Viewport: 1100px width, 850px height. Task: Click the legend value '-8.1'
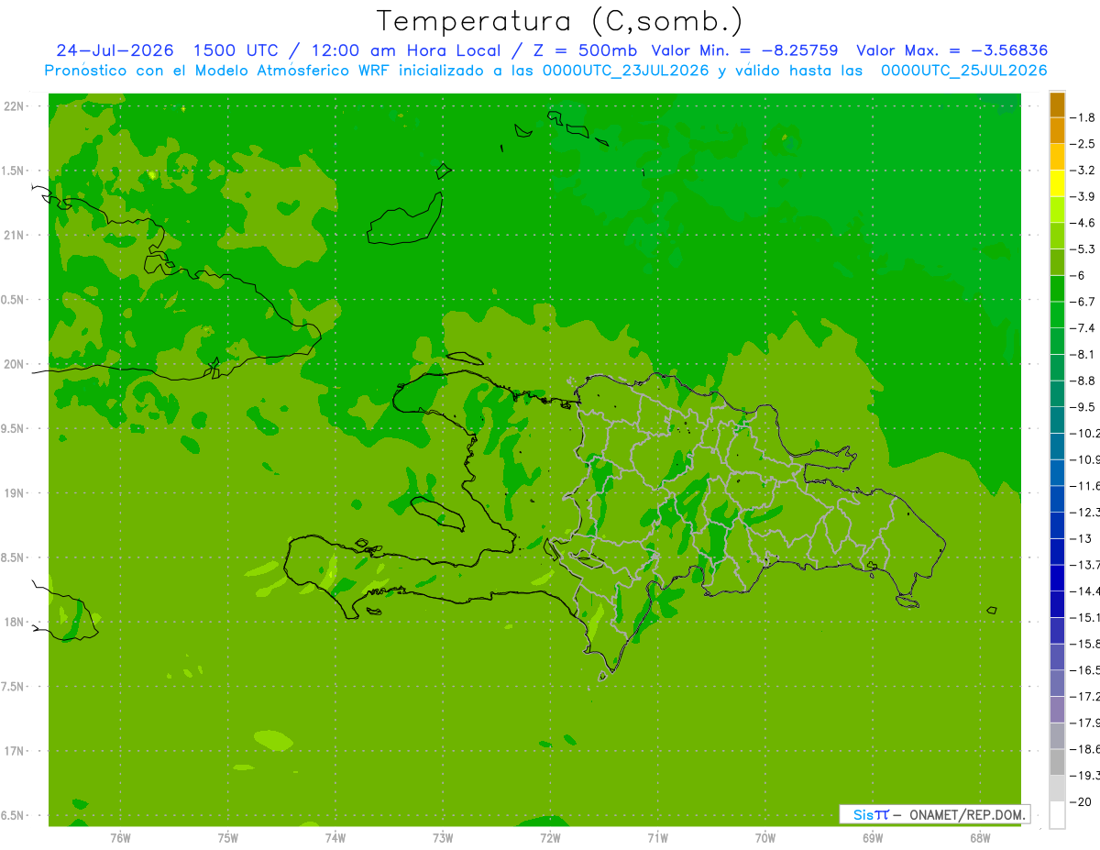coord(1083,354)
